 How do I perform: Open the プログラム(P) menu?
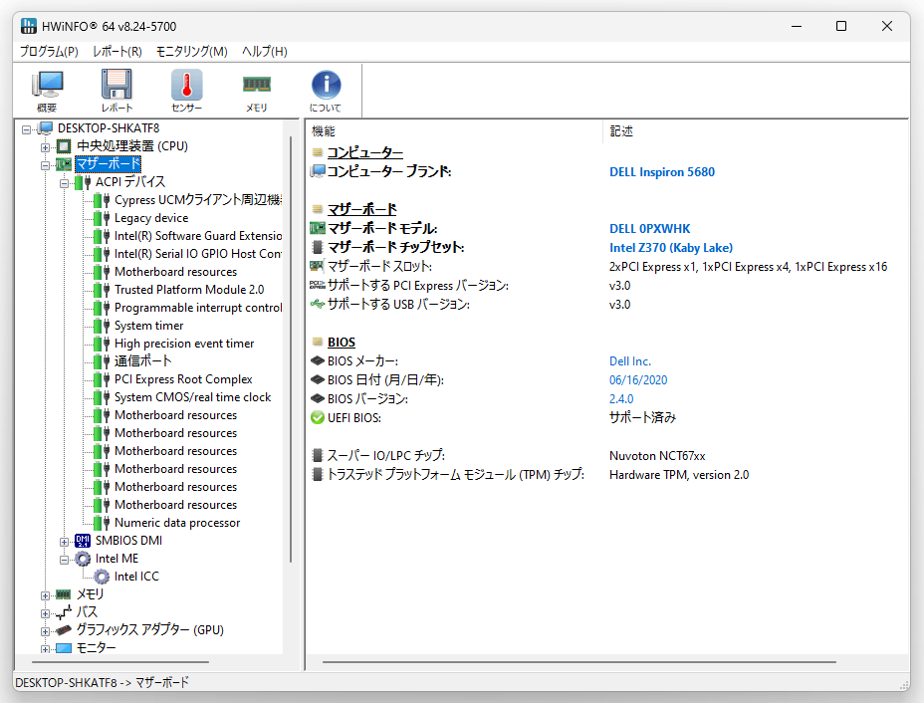tap(49, 51)
